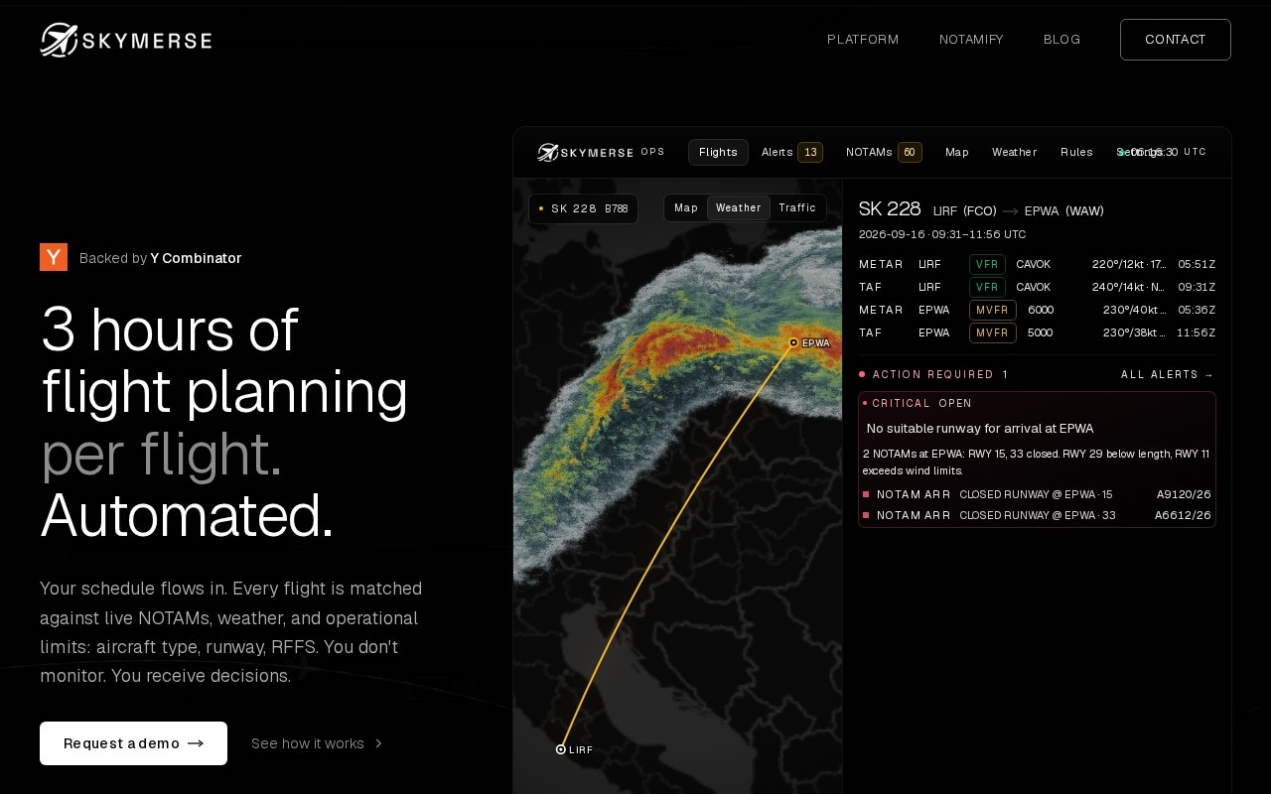Click the VFR badge on METAR LIRF row
The width and height of the screenshot is (1271, 794).
coord(987,264)
